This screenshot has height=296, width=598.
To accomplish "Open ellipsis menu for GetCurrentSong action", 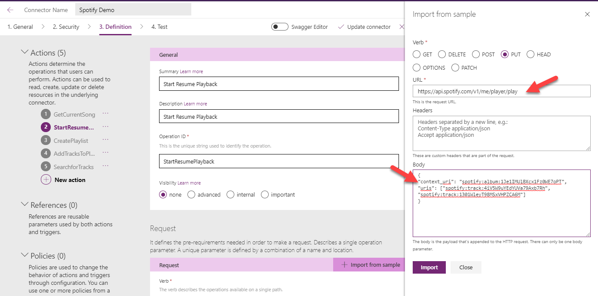I will point(105,114).
